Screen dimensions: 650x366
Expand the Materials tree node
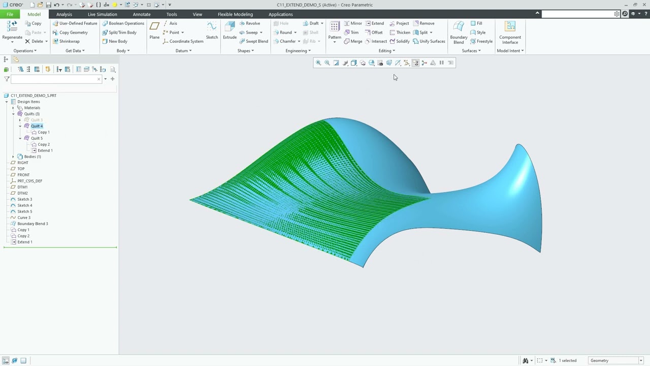(13, 108)
